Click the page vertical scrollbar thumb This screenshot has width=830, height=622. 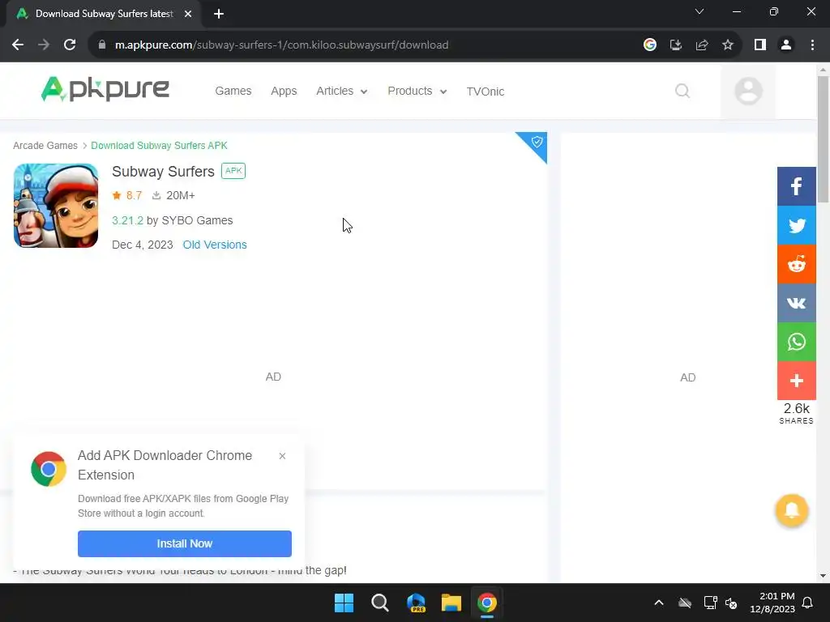tap(823, 138)
